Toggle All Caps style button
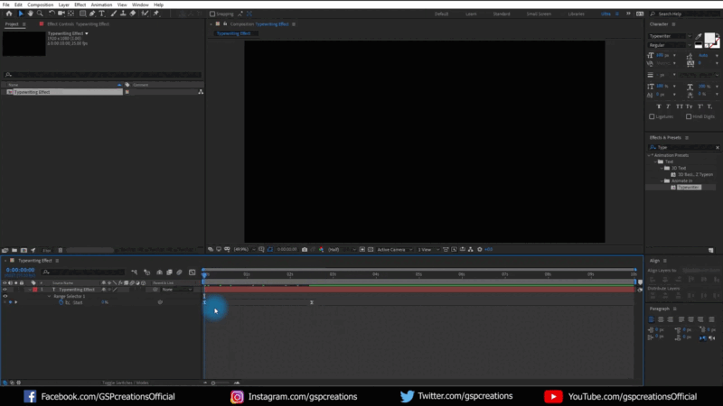Viewport: 723px width, 406px height. 680,106
